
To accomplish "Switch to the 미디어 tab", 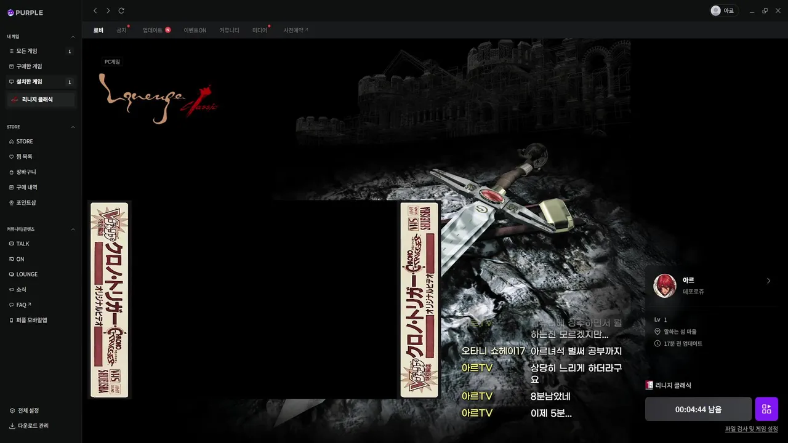I will [260, 30].
